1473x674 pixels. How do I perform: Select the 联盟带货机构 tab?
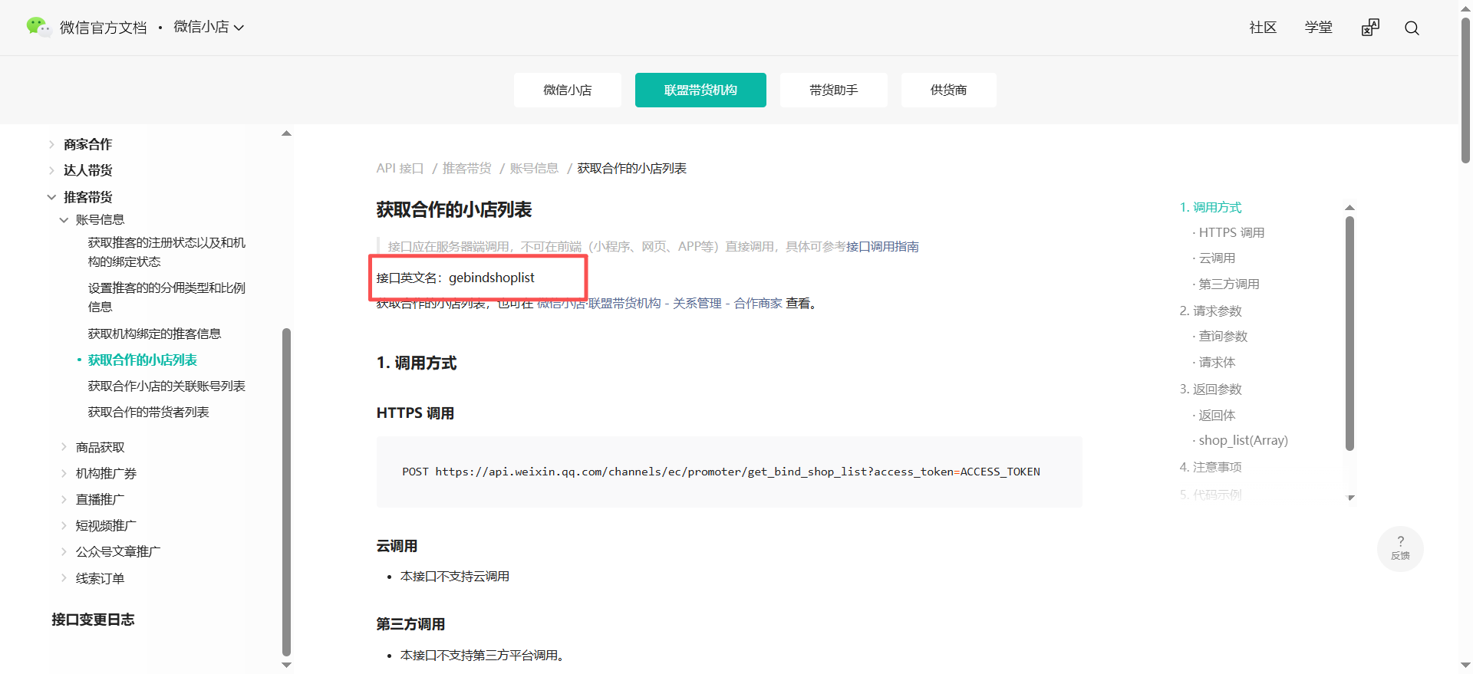coord(700,90)
